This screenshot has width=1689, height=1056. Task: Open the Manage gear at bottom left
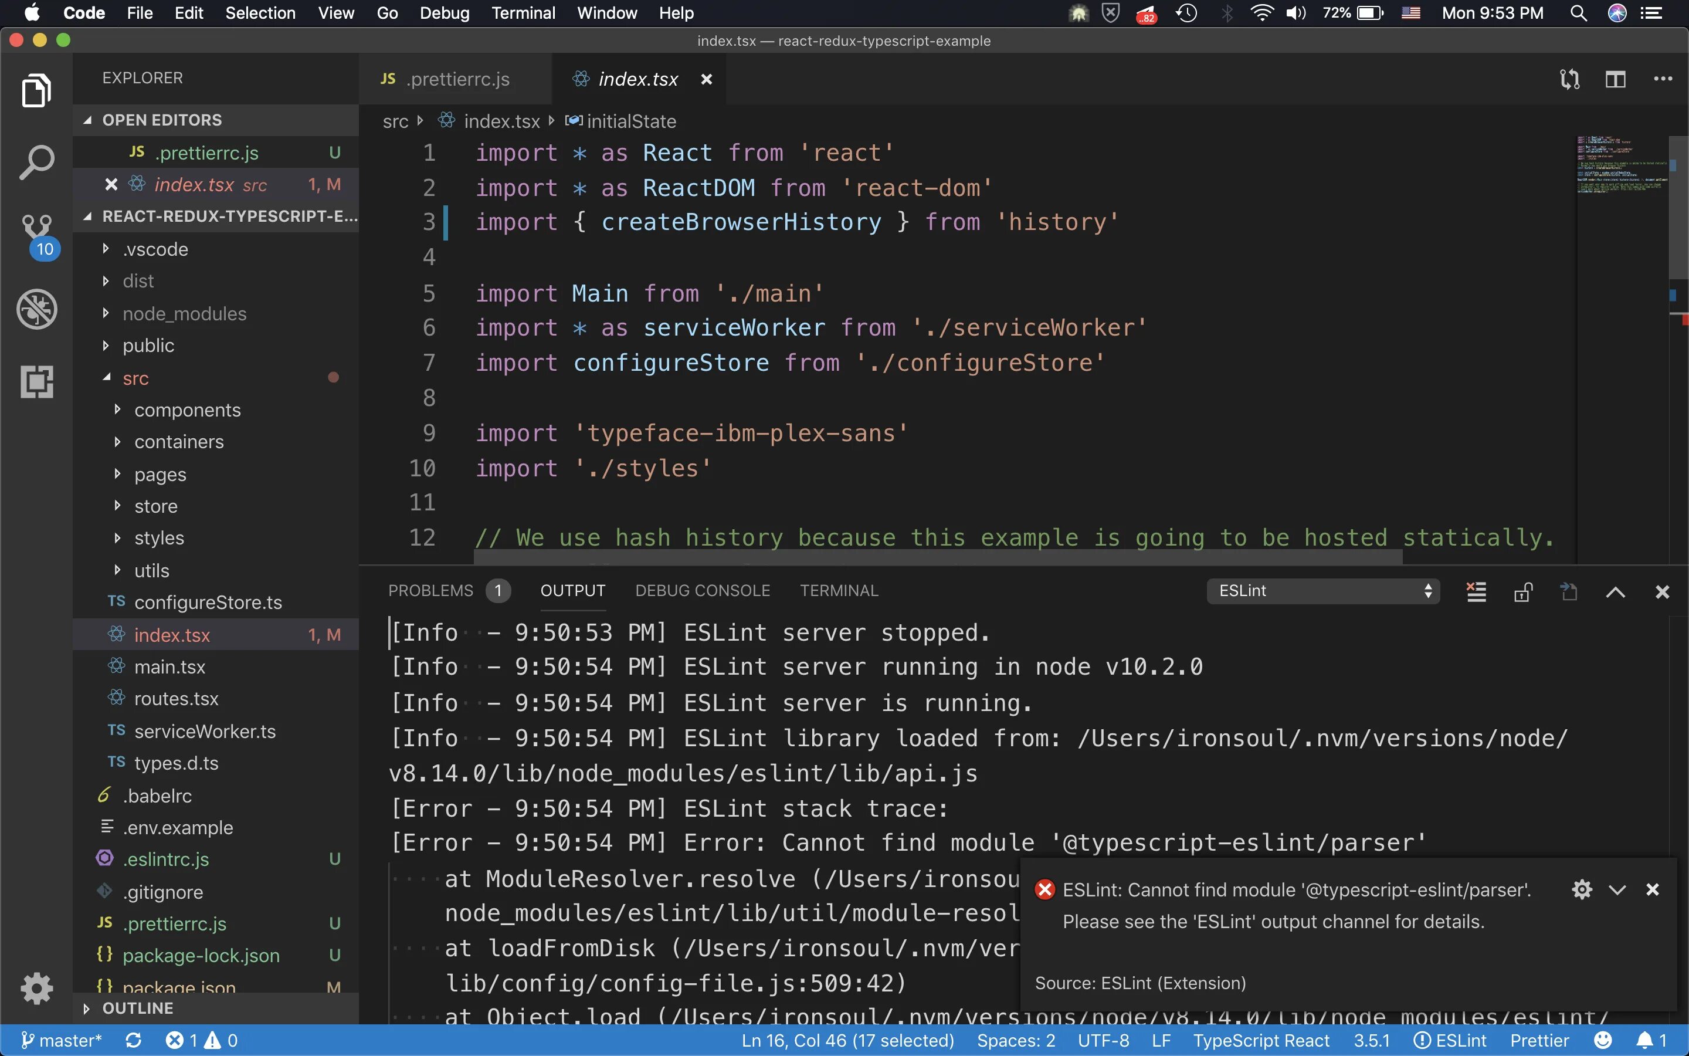pyautogui.click(x=36, y=987)
